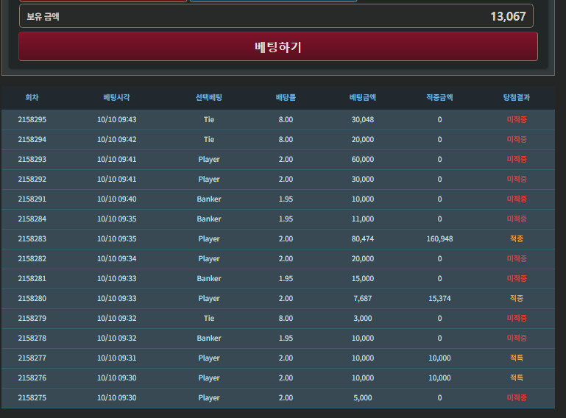Click the 베팅하기 bet button

pos(278,46)
